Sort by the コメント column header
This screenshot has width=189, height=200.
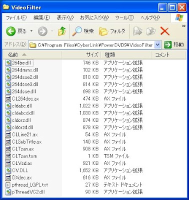[x=168, y=55]
